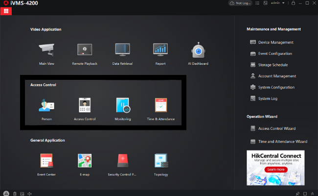The height and width of the screenshot is (196, 318).
Task: Click the red grid menu button
Action: 6,11
